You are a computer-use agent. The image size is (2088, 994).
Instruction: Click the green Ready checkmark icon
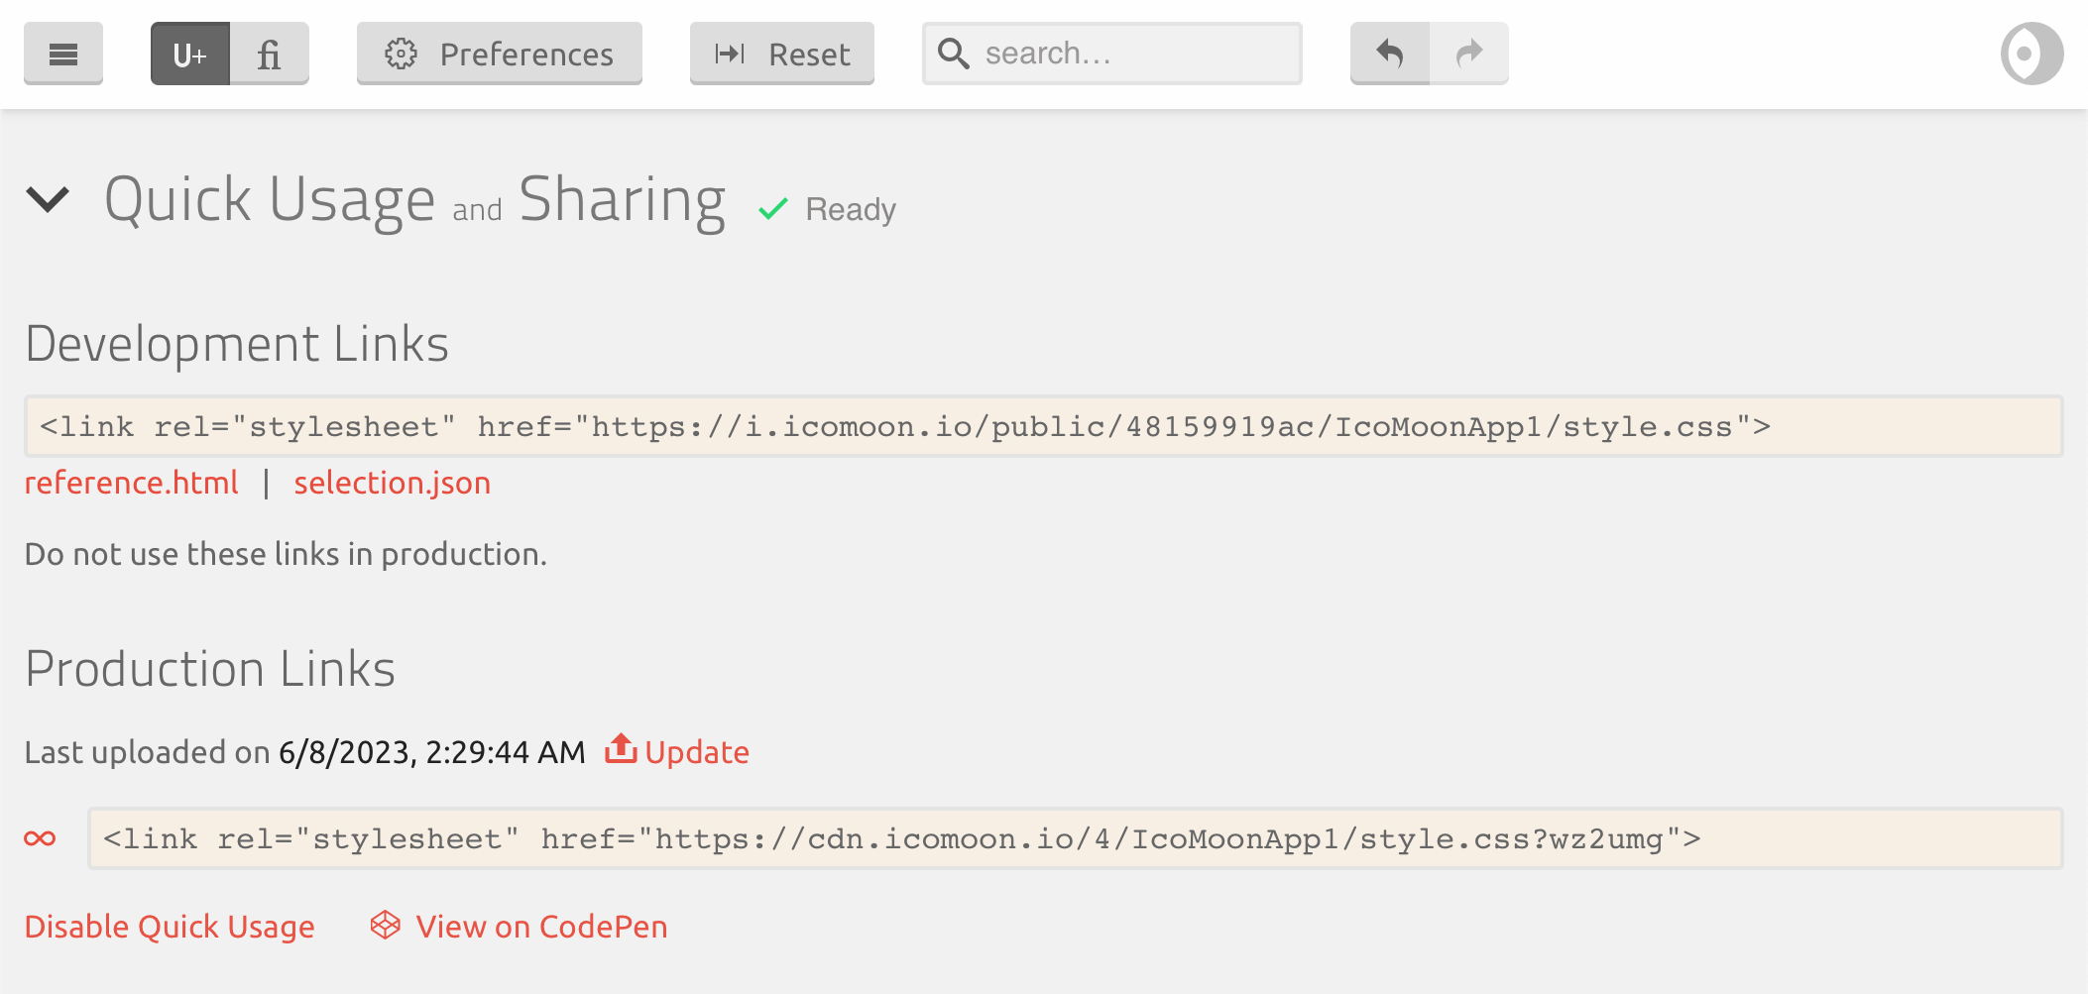pos(773,209)
